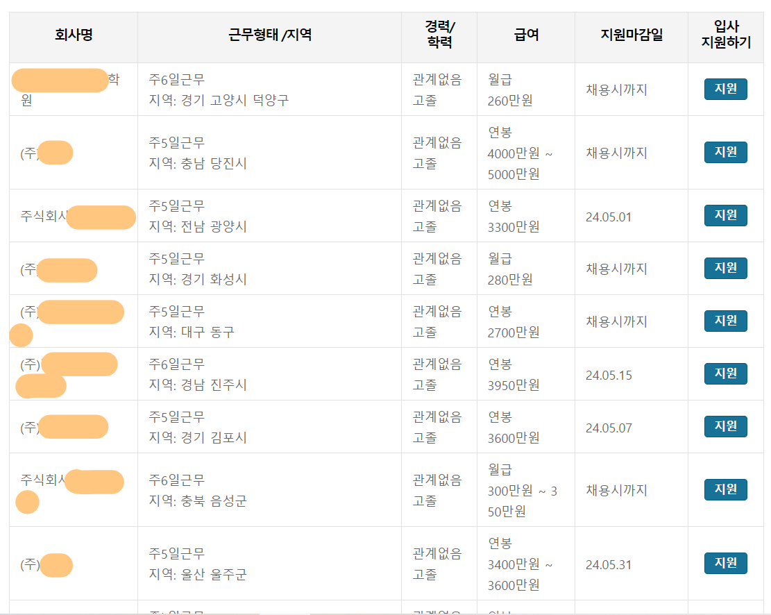The image size is (771, 615).
Task: Click 지원 for the 대구 동구 listing
Action: [725, 321]
